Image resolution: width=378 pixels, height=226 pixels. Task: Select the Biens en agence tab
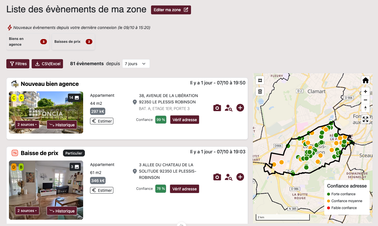(x=28, y=42)
